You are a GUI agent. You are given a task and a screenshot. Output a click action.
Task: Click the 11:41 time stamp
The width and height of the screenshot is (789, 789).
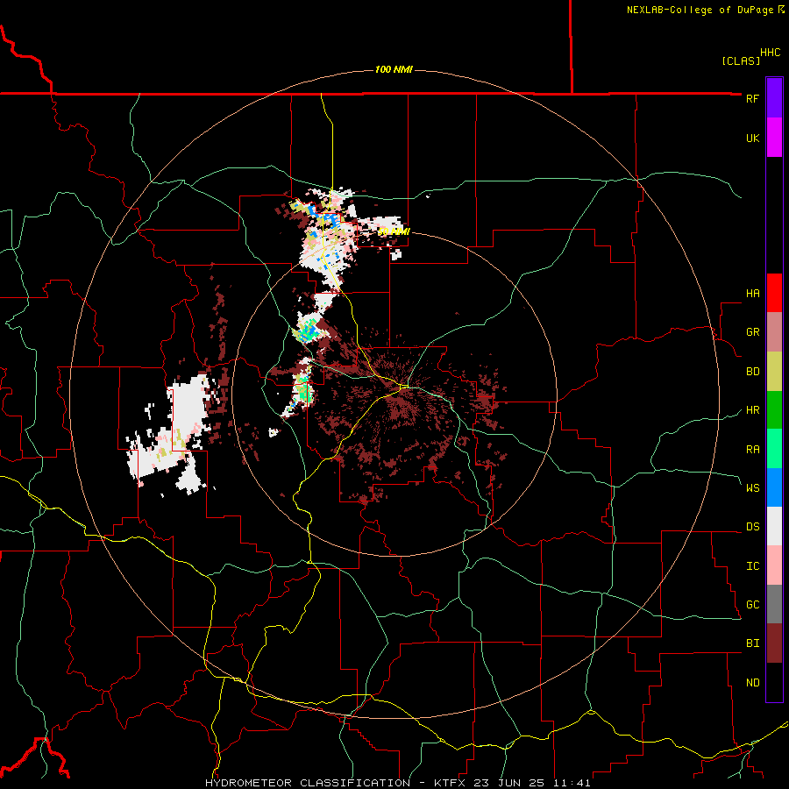[572, 783]
